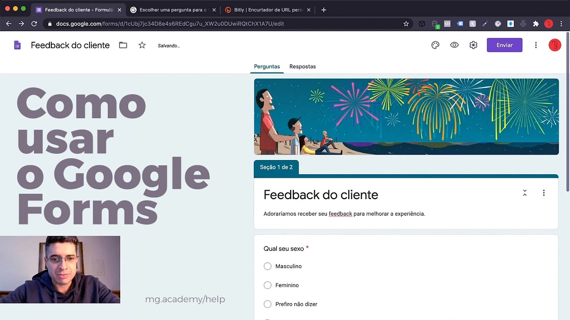This screenshot has width=570, height=320.
Task: Rename the document title Feedback do cliente in header
Action: click(70, 45)
